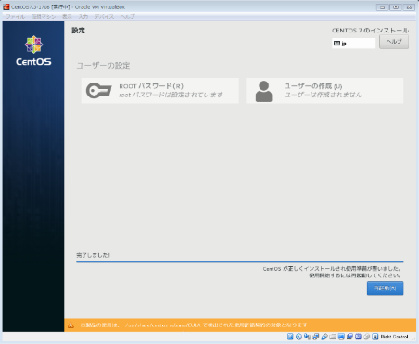Click the network adapters status icon
419x344 pixels.
click(315, 337)
